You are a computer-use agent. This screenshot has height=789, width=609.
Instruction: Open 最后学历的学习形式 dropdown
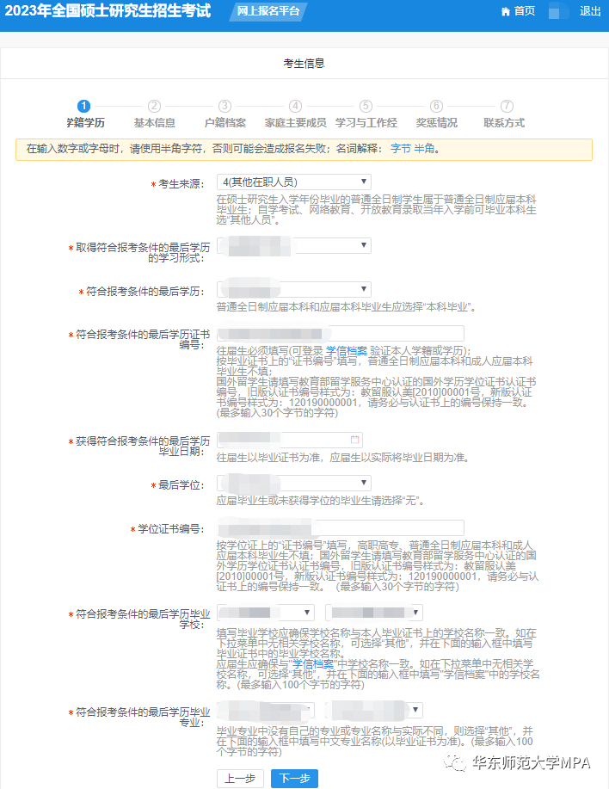pos(294,246)
